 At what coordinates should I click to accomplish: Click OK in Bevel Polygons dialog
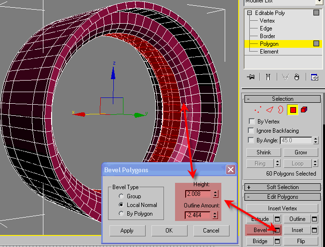(x=169, y=231)
